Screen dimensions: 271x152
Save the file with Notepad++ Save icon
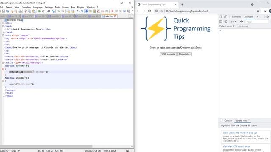pos(3,11)
